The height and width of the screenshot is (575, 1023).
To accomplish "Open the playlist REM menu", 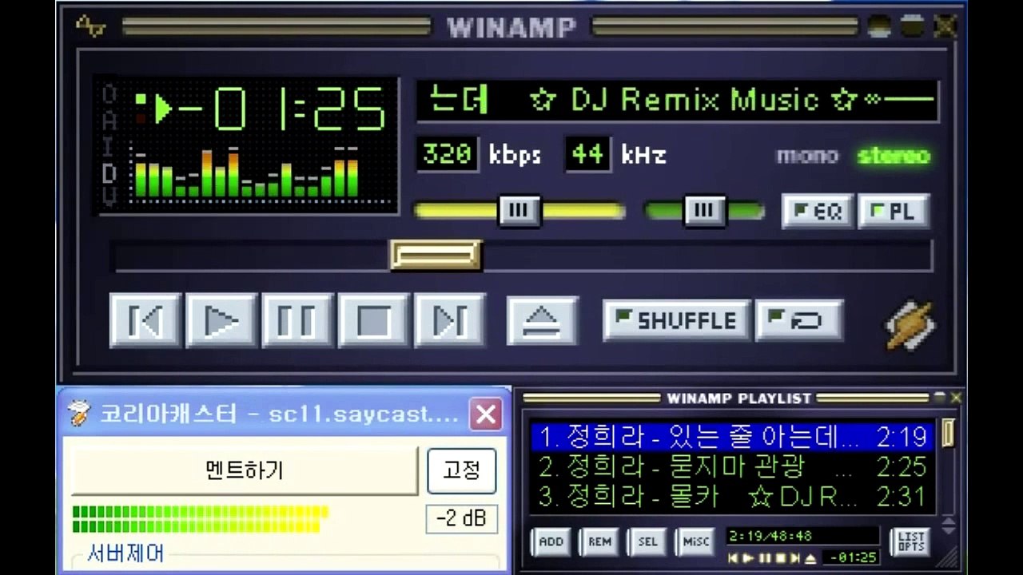I will [599, 541].
